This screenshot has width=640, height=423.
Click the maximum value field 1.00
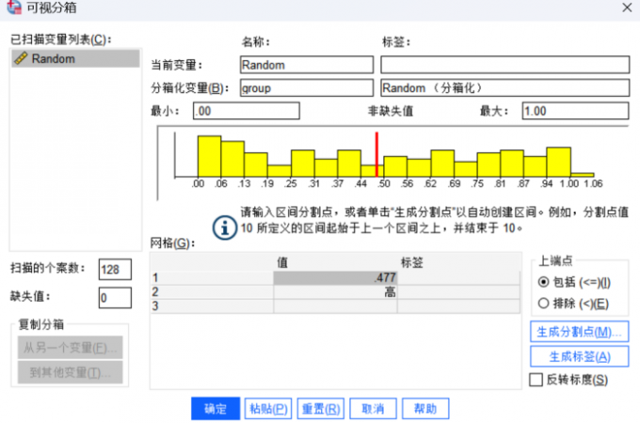tap(575, 111)
